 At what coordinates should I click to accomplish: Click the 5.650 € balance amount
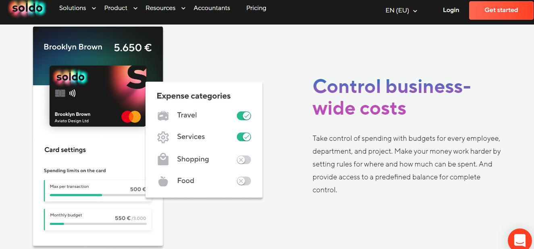pyautogui.click(x=133, y=48)
